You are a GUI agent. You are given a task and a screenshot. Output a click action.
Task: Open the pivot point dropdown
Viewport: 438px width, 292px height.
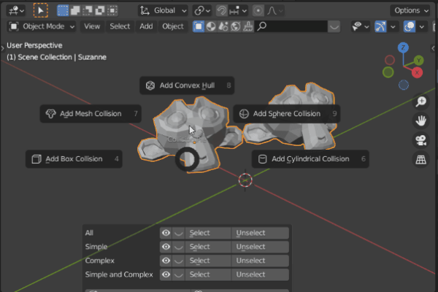202,11
